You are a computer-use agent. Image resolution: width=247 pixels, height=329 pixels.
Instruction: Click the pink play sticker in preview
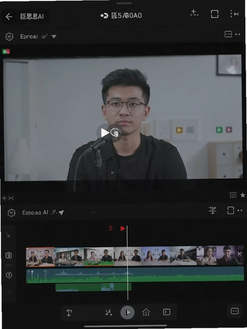coord(229,129)
